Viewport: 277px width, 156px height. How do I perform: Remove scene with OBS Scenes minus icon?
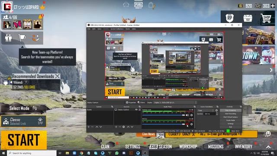(92, 127)
